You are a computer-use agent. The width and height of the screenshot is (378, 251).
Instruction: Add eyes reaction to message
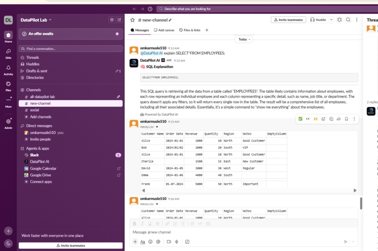coord(308,119)
